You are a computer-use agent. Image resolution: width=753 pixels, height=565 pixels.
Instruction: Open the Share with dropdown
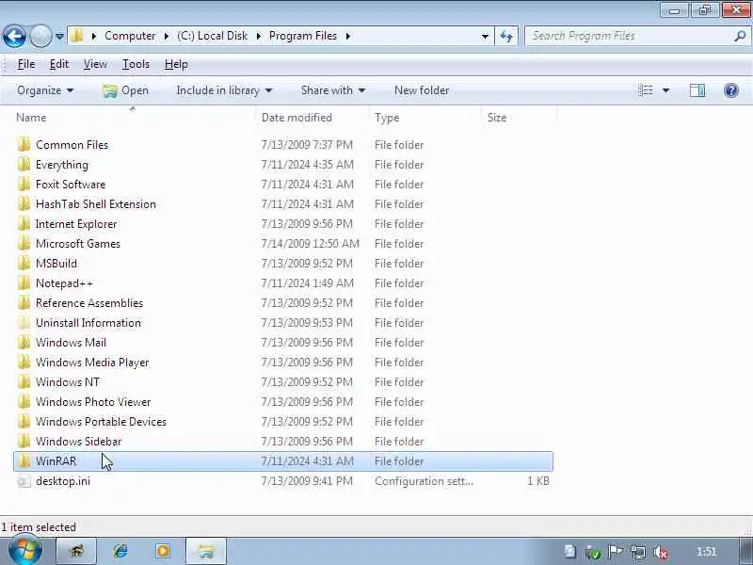(x=333, y=90)
